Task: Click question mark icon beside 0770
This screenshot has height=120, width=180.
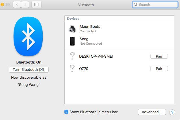Action: pyautogui.click(x=72, y=68)
